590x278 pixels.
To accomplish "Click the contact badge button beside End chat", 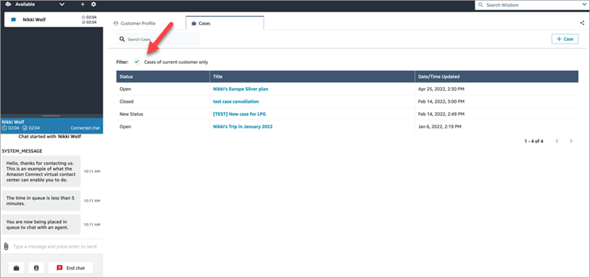I will click(36, 268).
